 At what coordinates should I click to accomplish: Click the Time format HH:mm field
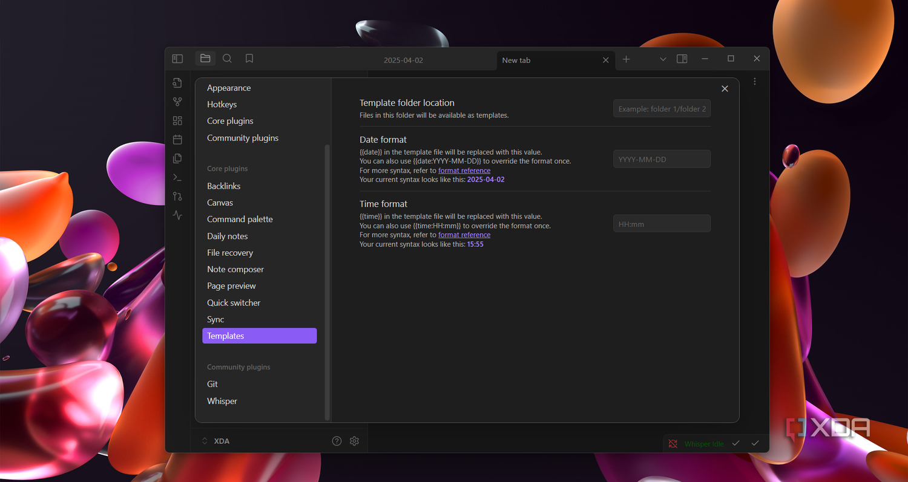click(662, 224)
